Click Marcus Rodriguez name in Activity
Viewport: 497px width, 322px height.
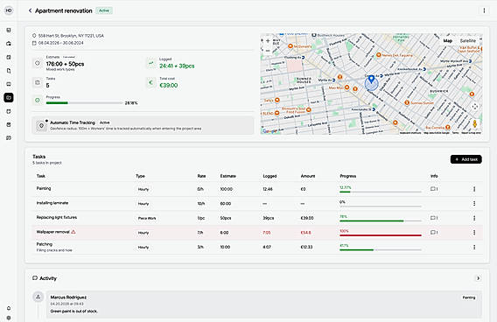pos(68,297)
